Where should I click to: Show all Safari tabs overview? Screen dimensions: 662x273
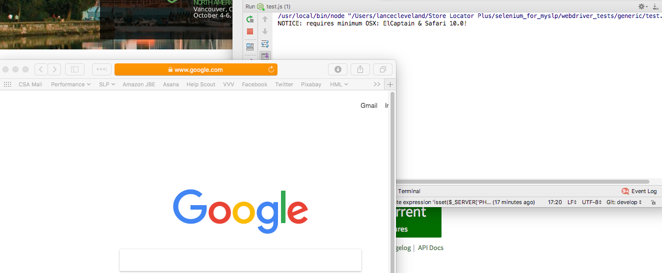(x=382, y=69)
